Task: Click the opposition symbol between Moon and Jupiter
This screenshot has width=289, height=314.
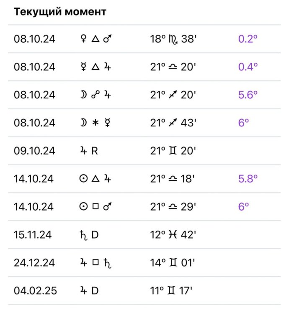Action: coord(95,95)
